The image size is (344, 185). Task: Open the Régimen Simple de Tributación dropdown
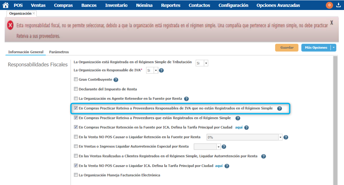coord(202,63)
